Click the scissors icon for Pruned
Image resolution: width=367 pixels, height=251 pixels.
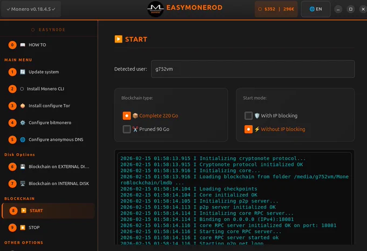pos(135,129)
